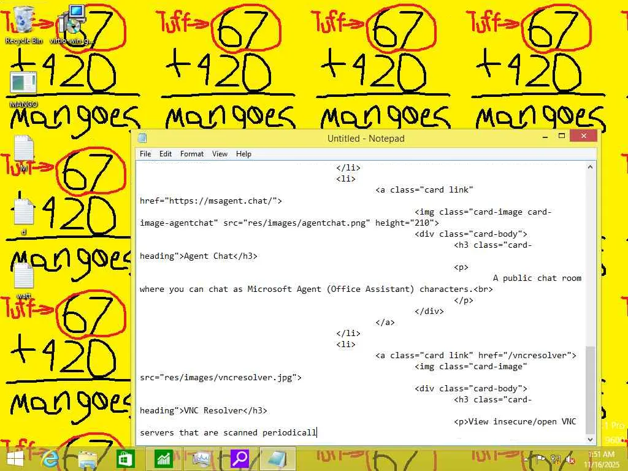The image size is (628, 471).
Task: Select the text file named M on desktop
Action: click(x=23, y=154)
